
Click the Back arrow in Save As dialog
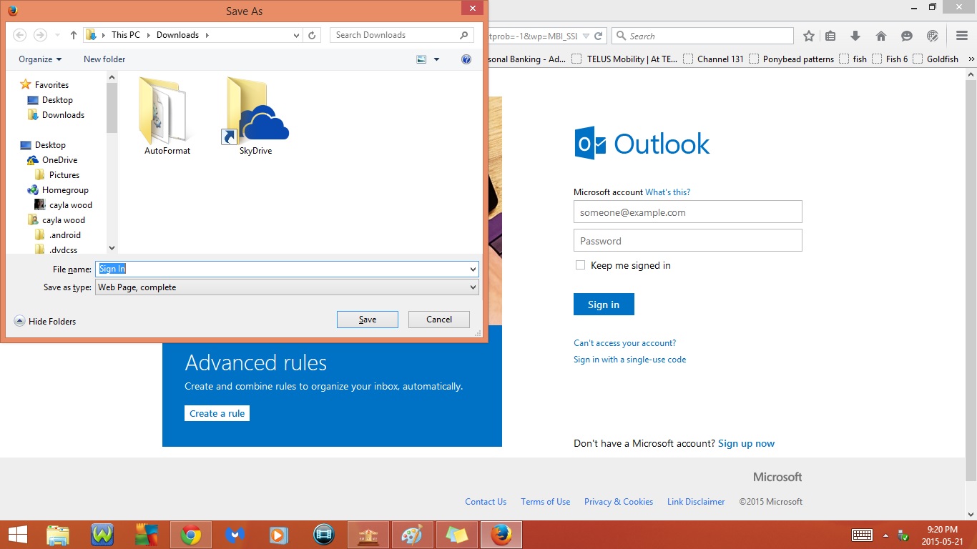20,35
